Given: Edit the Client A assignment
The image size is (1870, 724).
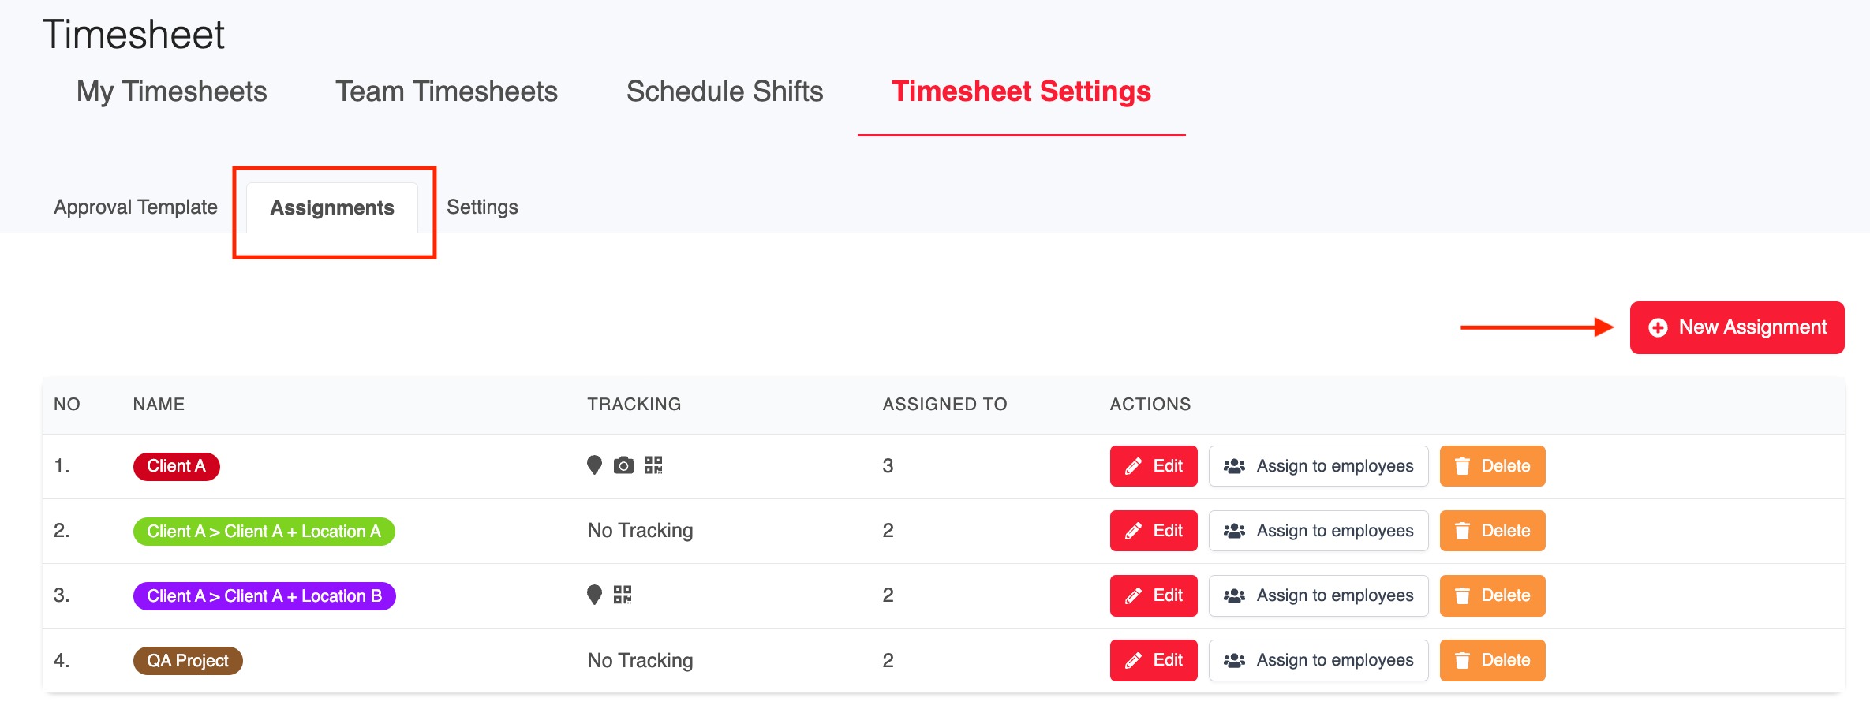Looking at the screenshot, I should click(x=1154, y=466).
